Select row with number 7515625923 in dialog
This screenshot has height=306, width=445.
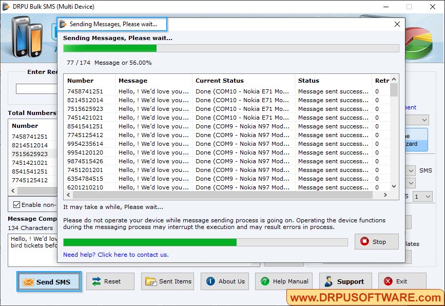(x=227, y=109)
